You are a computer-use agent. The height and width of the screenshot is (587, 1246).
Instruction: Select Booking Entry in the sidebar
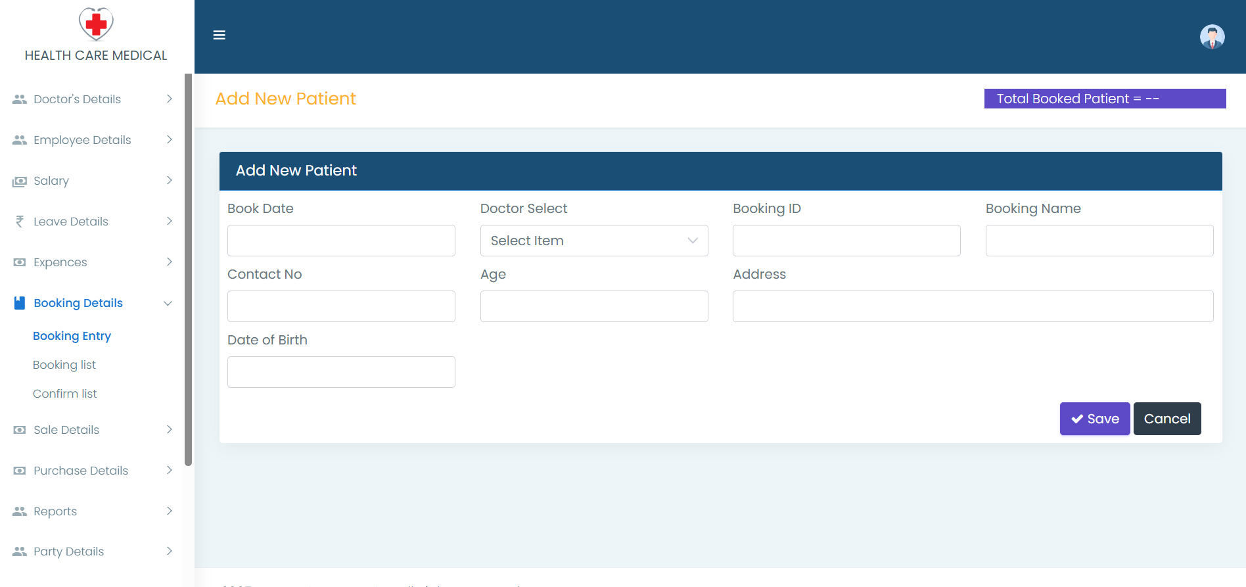tap(72, 336)
